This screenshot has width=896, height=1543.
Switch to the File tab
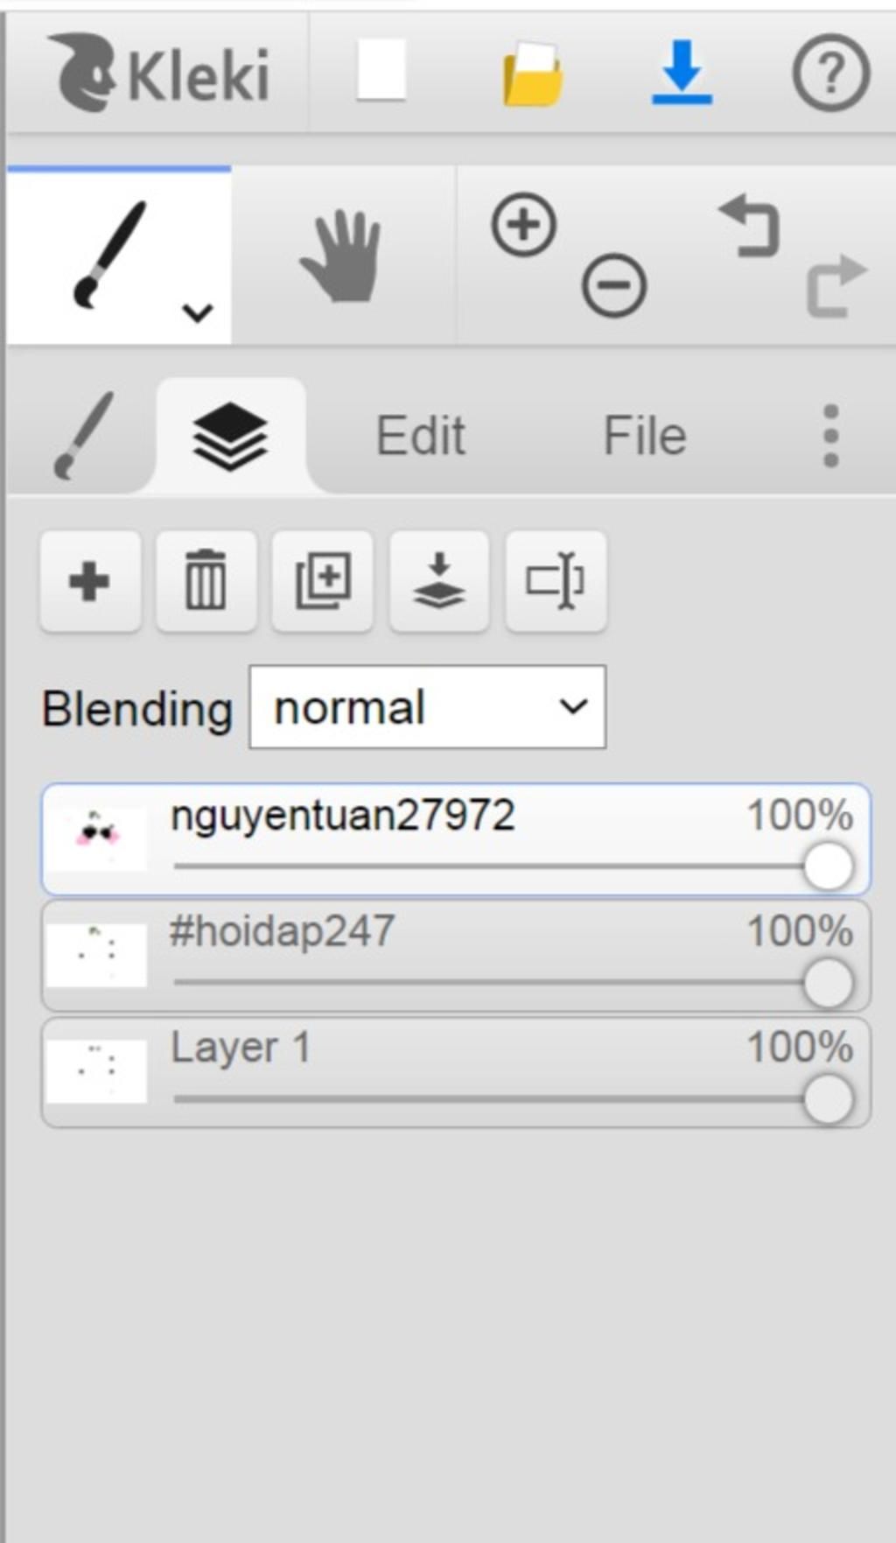tap(645, 435)
